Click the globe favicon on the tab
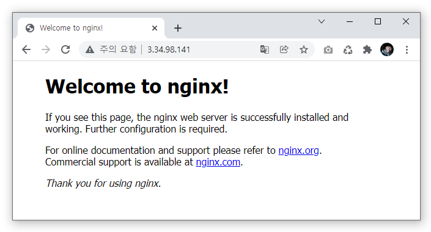 point(30,28)
